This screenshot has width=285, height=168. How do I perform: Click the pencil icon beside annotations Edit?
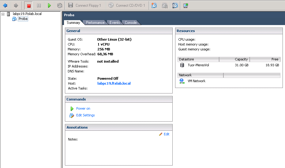point(161,134)
